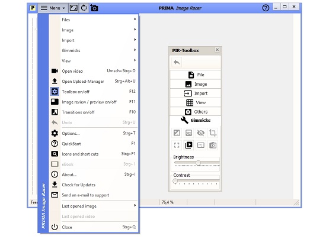The width and height of the screenshot is (326, 239).
Task: Open the Others toolbox section
Action: (x=196, y=112)
